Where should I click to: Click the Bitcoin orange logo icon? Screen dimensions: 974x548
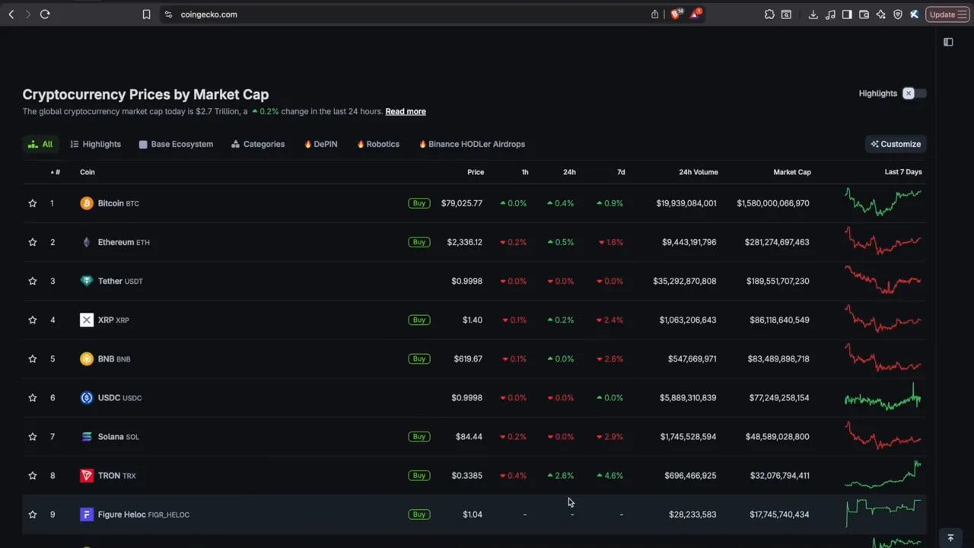click(x=87, y=203)
